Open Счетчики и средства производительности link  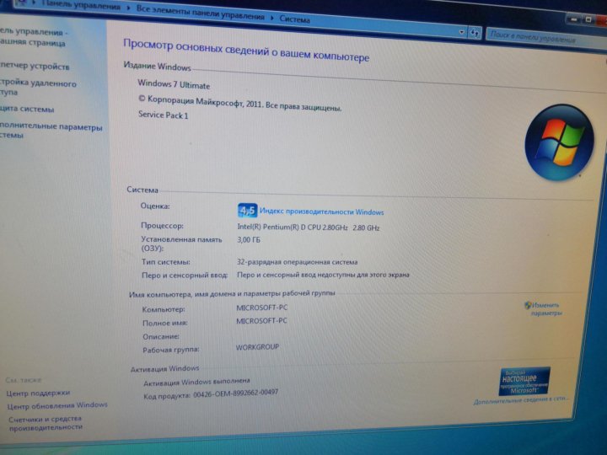point(46,422)
